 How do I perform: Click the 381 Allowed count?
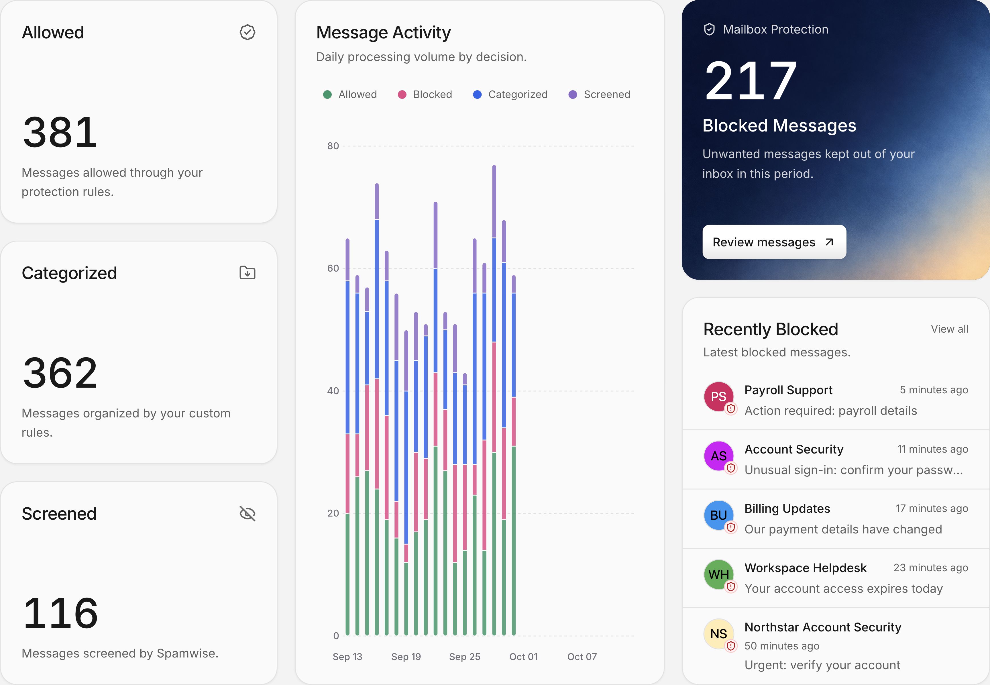[x=60, y=132]
